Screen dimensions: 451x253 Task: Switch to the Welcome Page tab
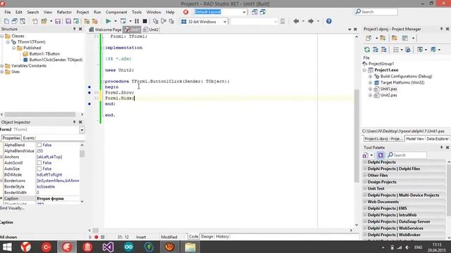(105, 30)
